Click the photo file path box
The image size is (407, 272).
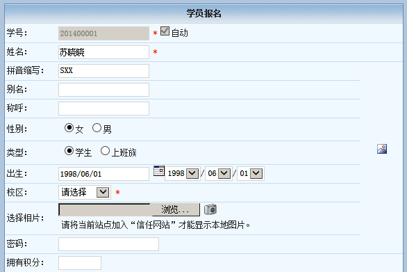(105, 209)
